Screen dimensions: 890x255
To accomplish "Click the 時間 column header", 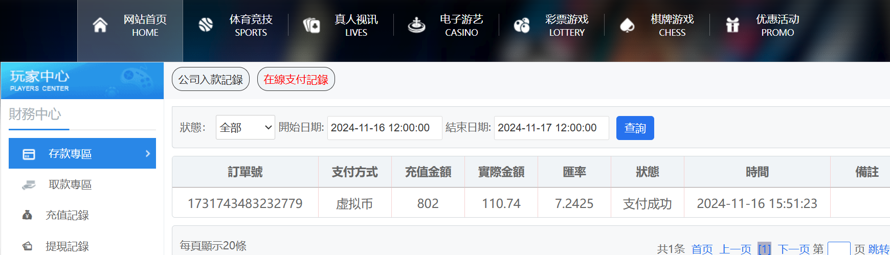I will [758, 172].
